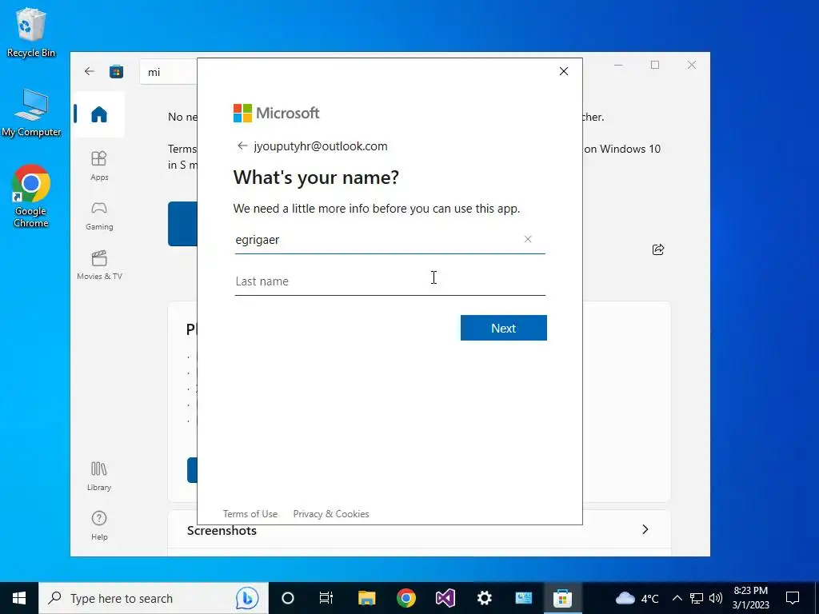The width and height of the screenshot is (819, 614).
Task: Open the notification center icon
Action: 793,598
